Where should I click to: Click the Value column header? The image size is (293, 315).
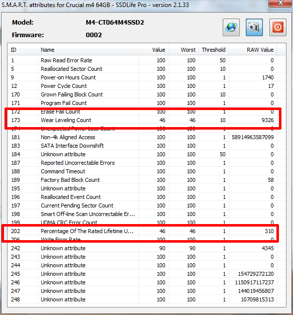click(154, 50)
